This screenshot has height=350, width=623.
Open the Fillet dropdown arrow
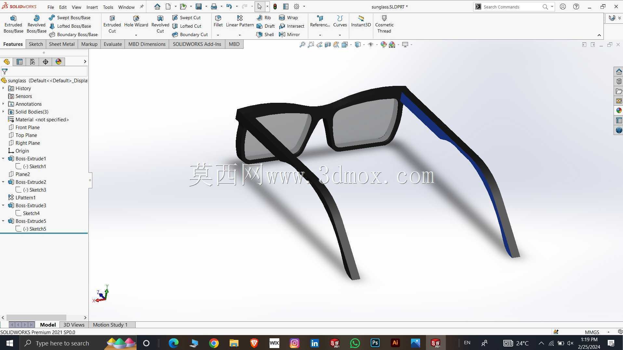point(218,35)
